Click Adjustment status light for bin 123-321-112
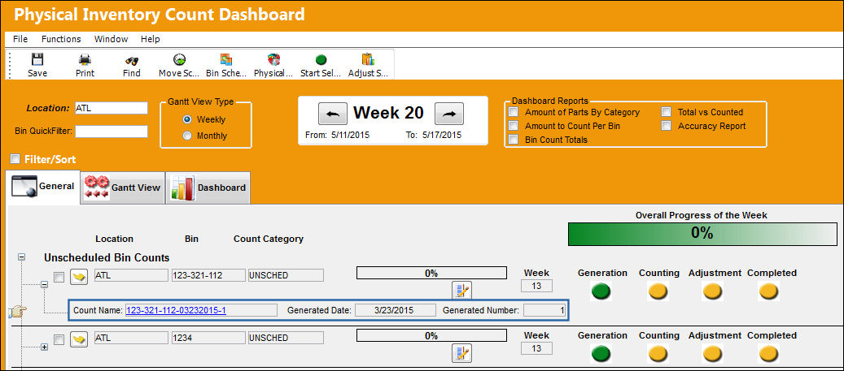This screenshot has width=844, height=371. pyautogui.click(x=713, y=291)
